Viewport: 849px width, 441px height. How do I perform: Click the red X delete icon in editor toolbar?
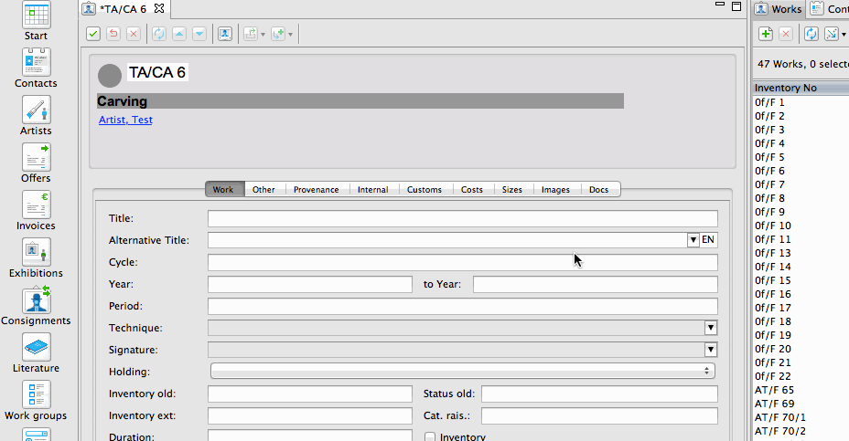tap(134, 34)
